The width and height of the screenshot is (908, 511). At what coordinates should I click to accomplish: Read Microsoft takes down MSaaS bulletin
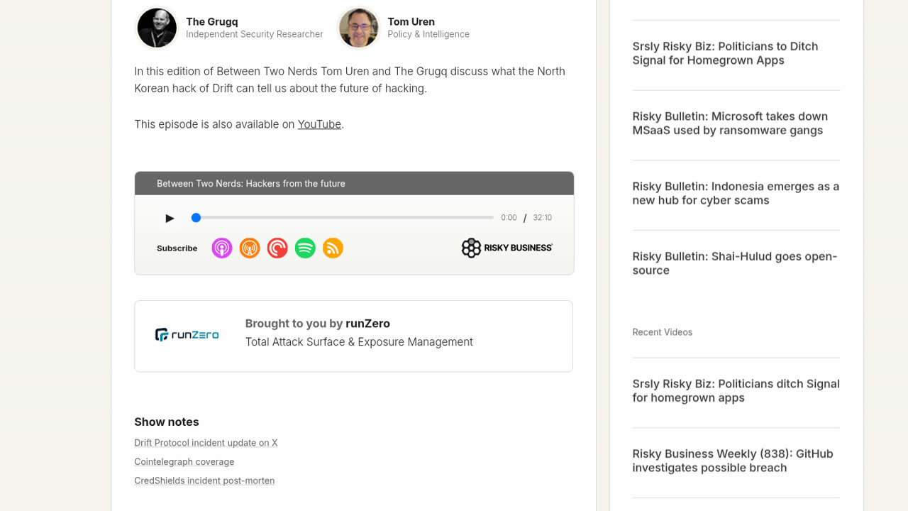pyautogui.click(x=730, y=123)
